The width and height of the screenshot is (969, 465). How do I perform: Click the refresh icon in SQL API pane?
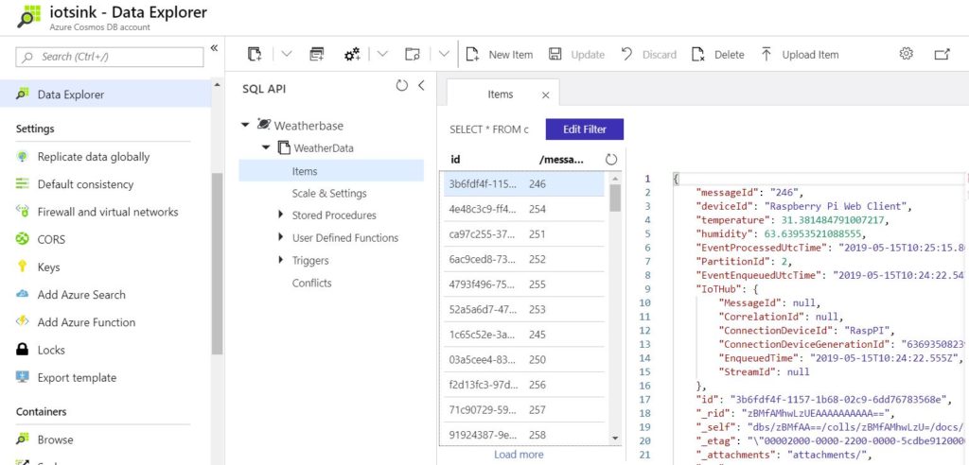pos(401,86)
